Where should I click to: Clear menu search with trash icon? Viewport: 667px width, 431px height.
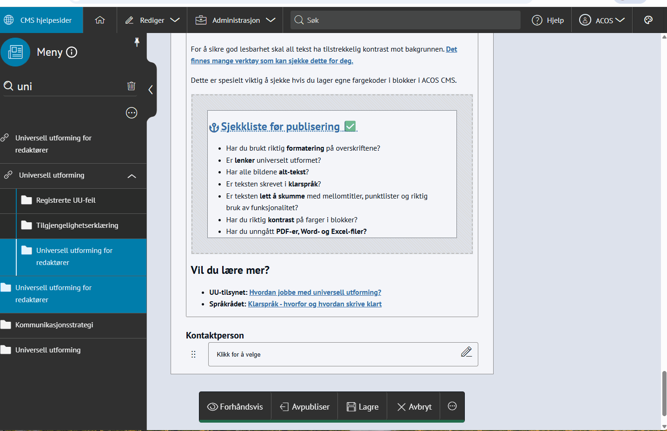(132, 86)
